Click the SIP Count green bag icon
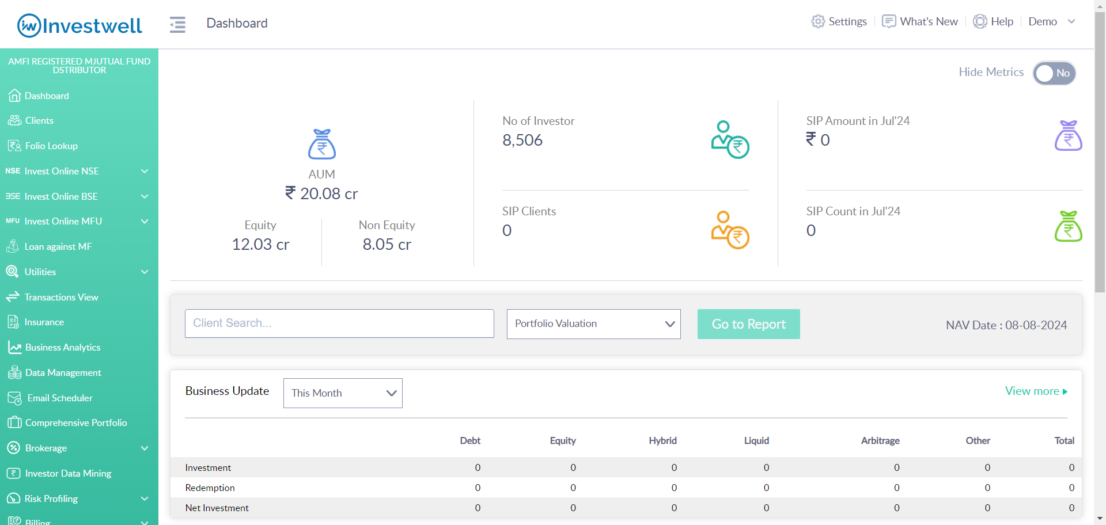This screenshot has height=525, width=1106. pyautogui.click(x=1068, y=226)
